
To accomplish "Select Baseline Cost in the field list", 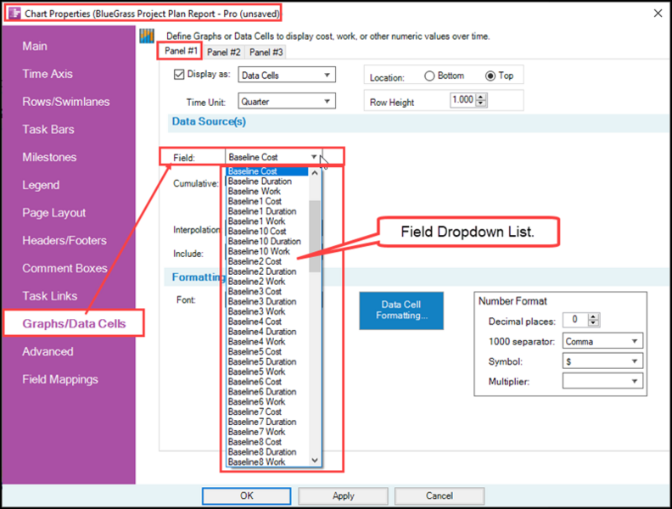I will (266, 171).
